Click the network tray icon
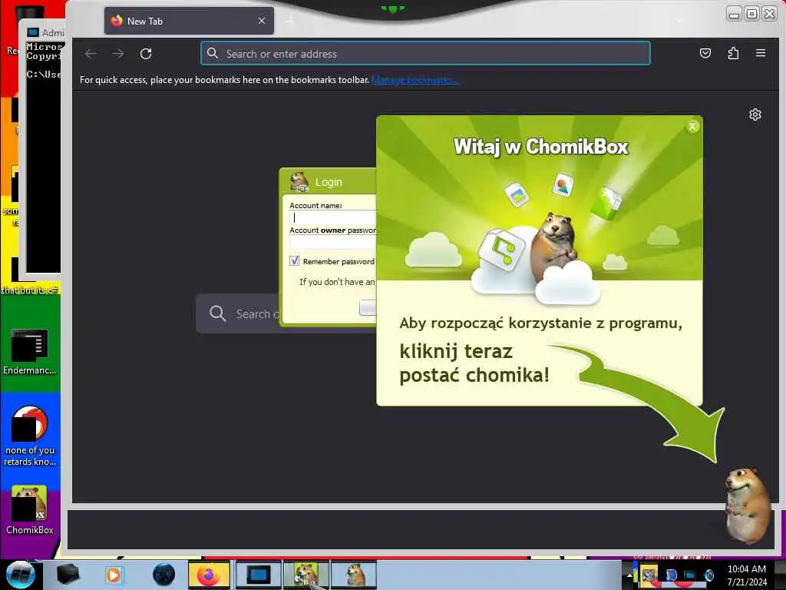This screenshot has width=786, height=590. pyautogui.click(x=689, y=575)
